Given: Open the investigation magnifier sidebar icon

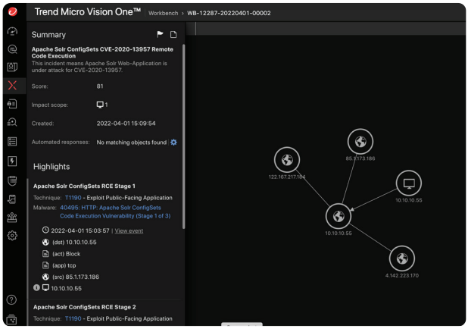Looking at the screenshot, I should [x=12, y=122].
